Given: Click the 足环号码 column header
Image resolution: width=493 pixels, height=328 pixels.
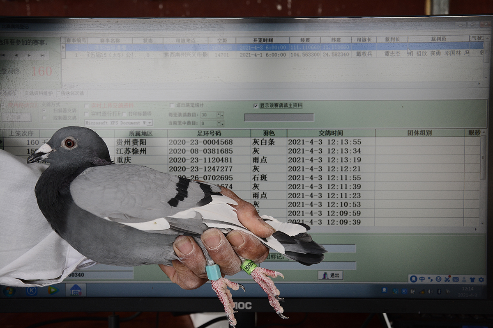Looking at the screenshot, I should (209, 133).
